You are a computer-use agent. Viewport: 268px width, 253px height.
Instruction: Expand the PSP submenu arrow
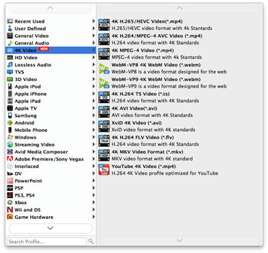pos(94,188)
